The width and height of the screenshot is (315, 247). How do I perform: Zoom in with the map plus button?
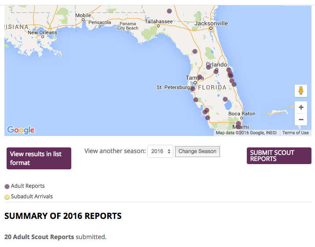tap(301, 107)
